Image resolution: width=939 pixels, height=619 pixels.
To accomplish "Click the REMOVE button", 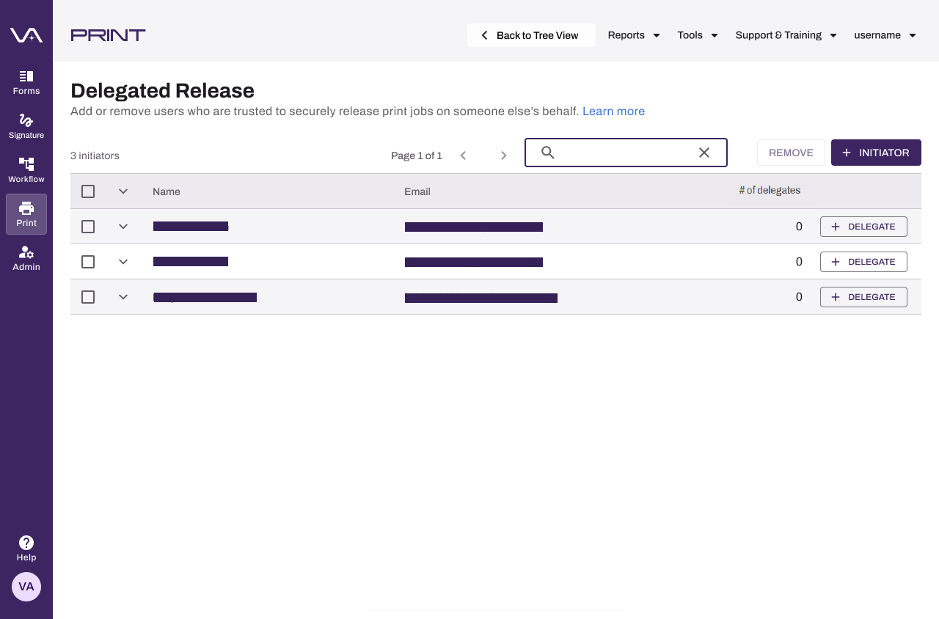I will pyautogui.click(x=791, y=153).
